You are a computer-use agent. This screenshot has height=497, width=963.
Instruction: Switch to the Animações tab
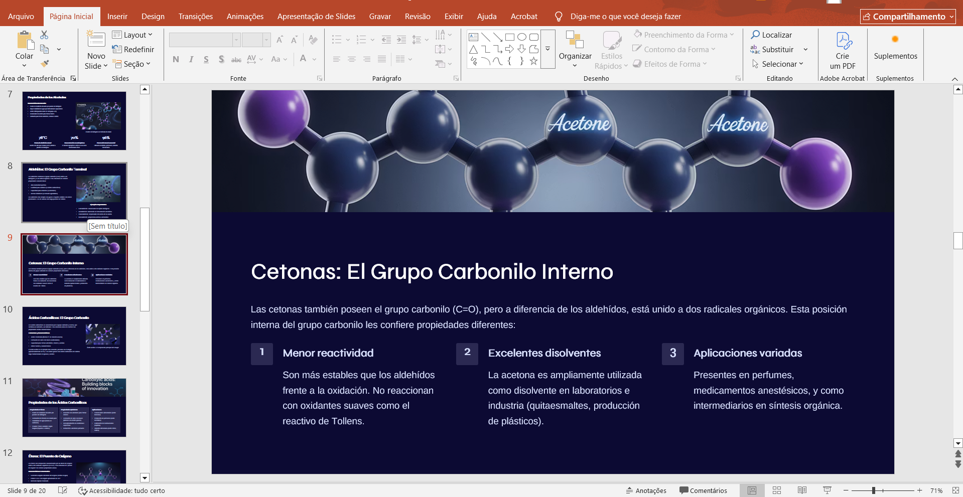click(x=245, y=17)
